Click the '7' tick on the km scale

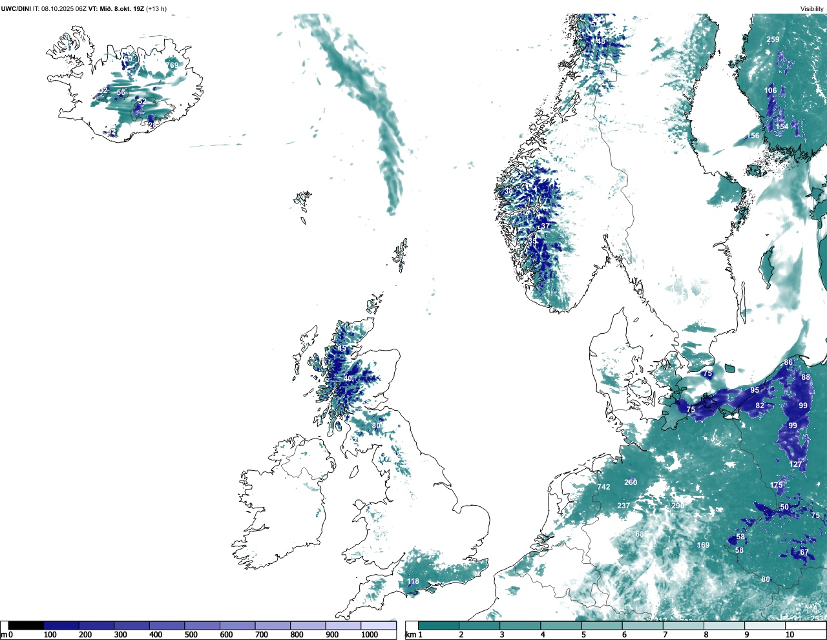[665, 635]
